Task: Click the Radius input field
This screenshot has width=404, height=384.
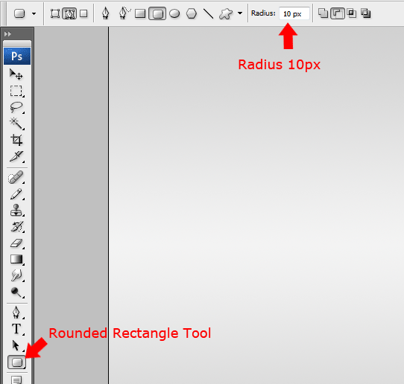Action: [x=294, y=13]
